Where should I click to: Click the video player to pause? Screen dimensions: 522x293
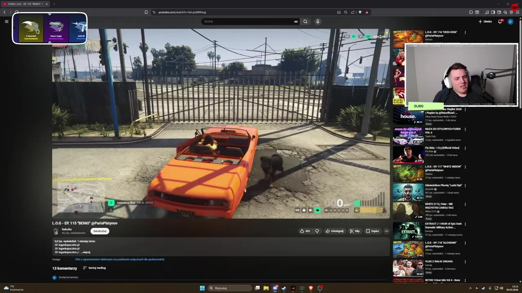(221, 123)
